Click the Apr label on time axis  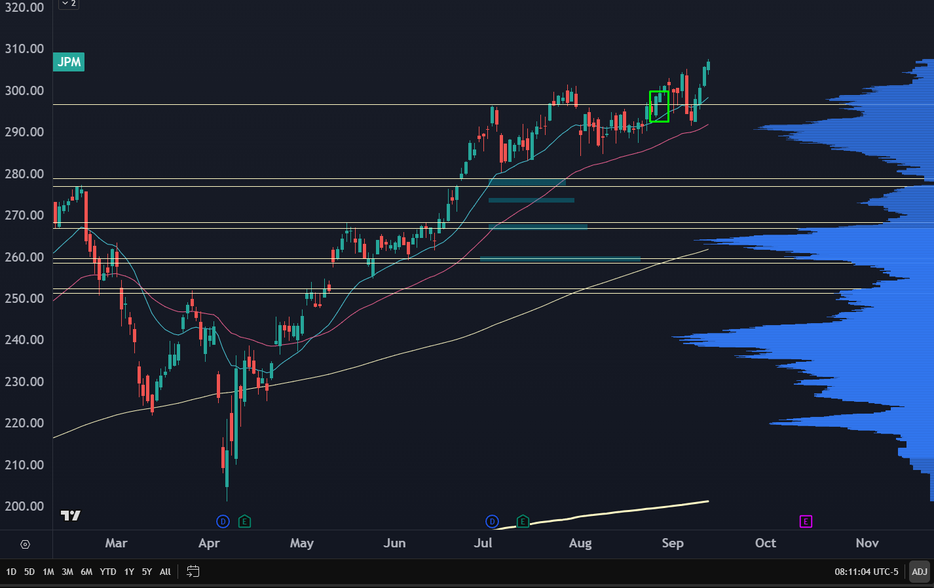pyautogui.click(x=209, y=543)
